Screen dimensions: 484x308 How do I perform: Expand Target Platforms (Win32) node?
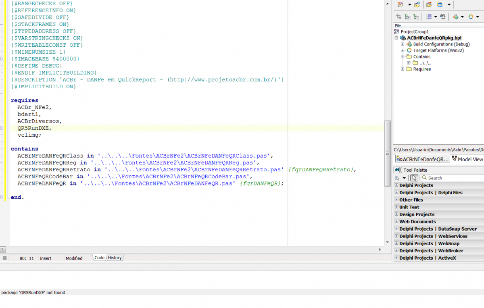tap(403, 50)
